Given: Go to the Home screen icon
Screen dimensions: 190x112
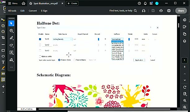Looking at the screenshot, I should 23,3.
